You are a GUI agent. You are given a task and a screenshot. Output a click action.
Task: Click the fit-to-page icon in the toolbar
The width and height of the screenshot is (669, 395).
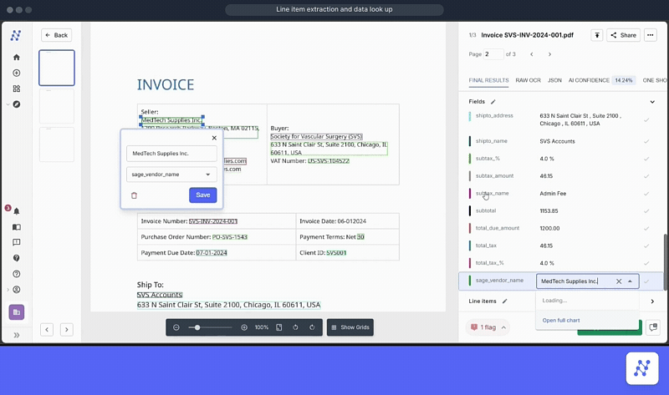tap(278, 327)
